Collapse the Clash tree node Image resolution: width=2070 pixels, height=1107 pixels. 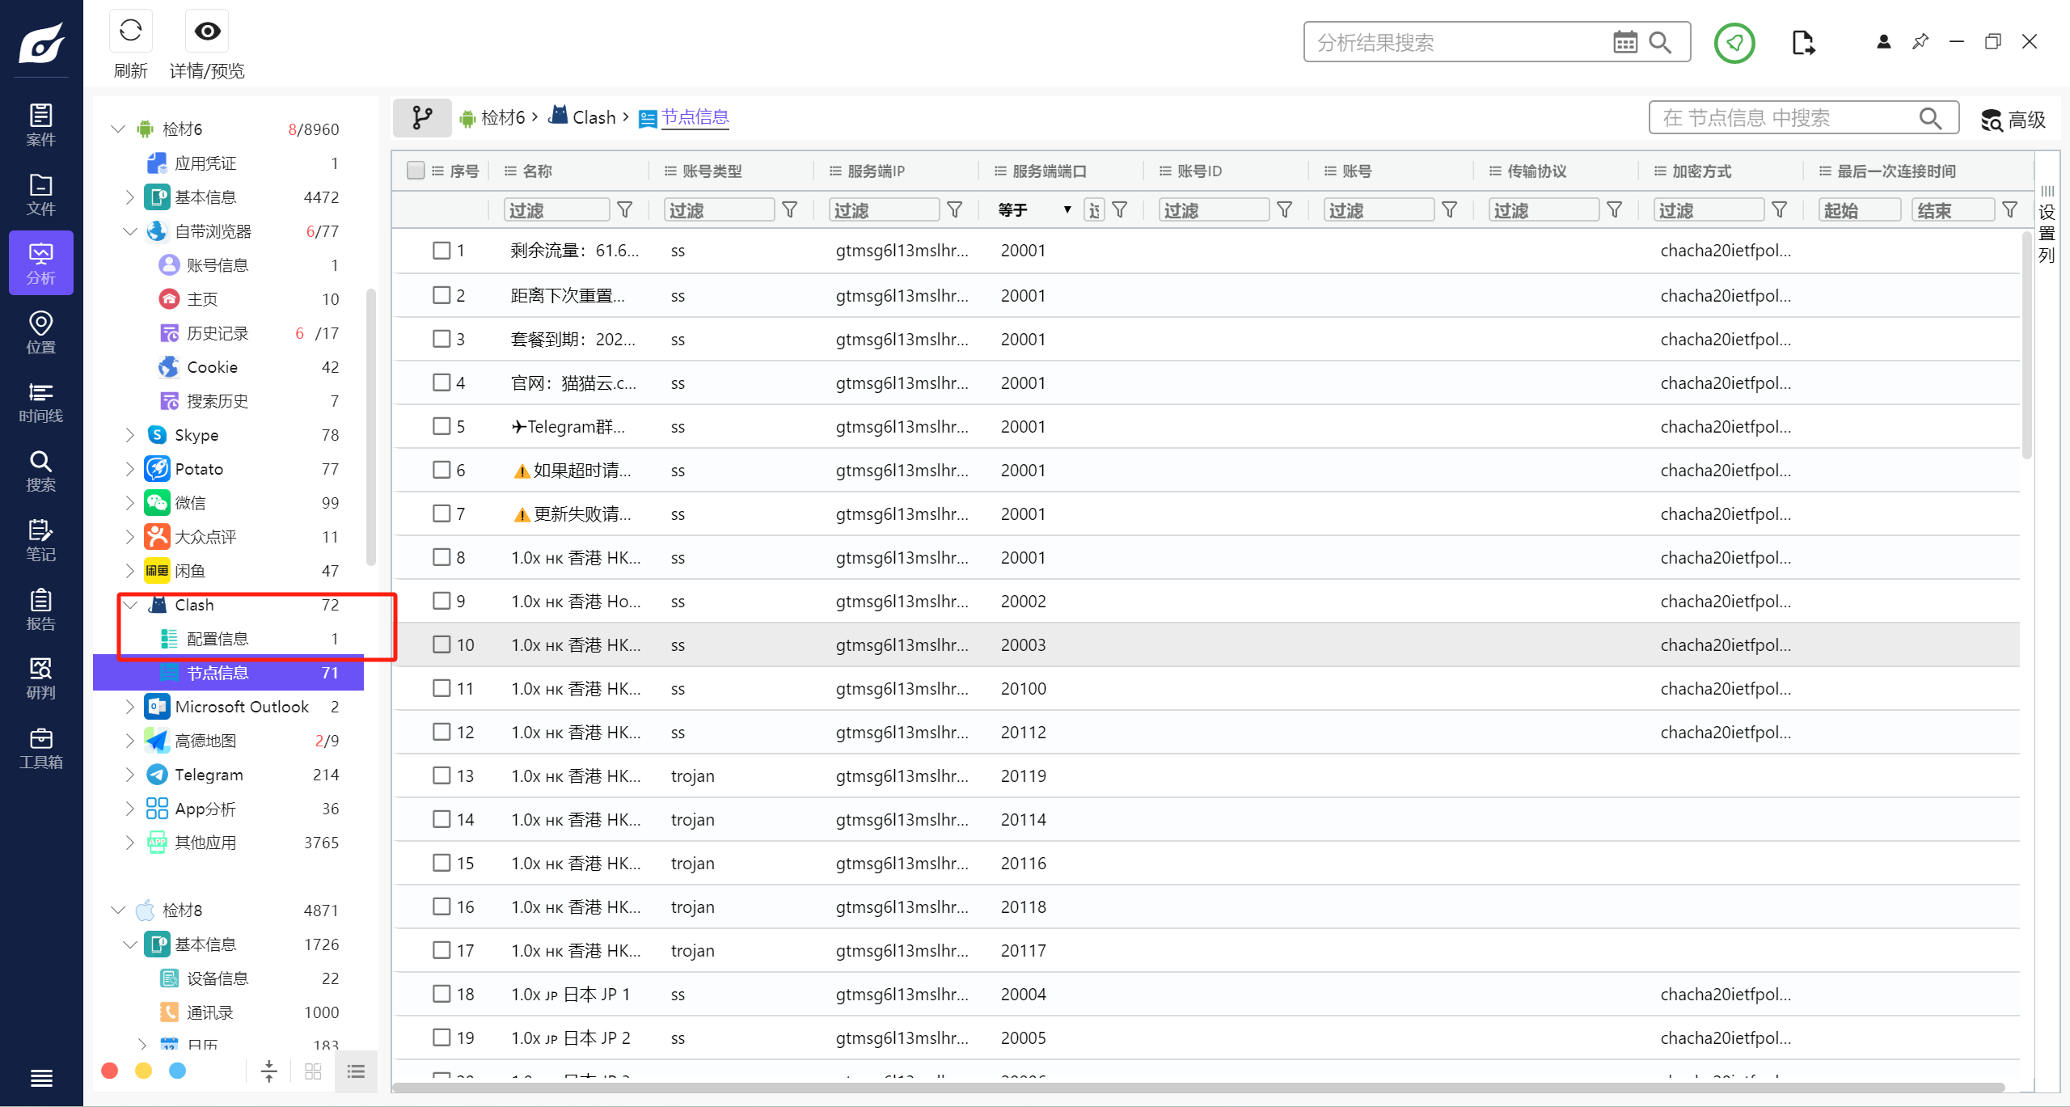click(x=130, y=605)
